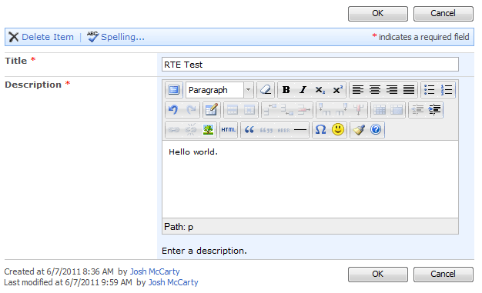The height and width of the screenshot is (293, 482).
Task: Open the editor help
Action: (x=376, y=130)
